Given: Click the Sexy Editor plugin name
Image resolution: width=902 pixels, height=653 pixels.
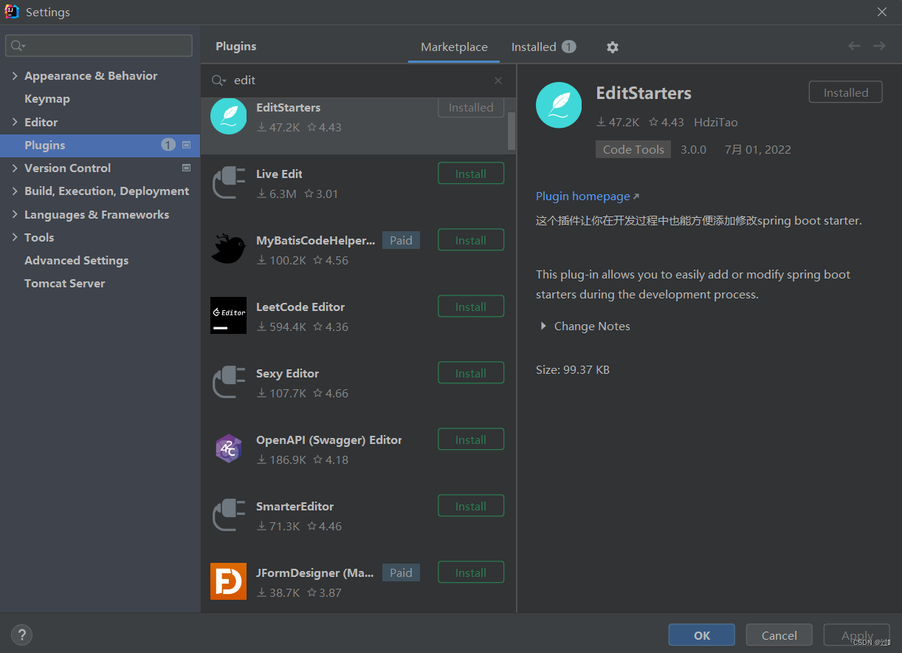Looking at the screenshot, I should 287,373.
